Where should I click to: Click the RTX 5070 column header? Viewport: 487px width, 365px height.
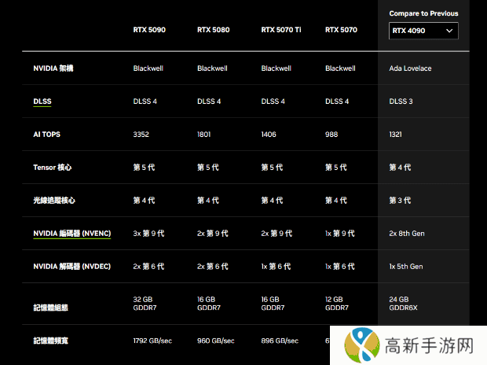341,31
